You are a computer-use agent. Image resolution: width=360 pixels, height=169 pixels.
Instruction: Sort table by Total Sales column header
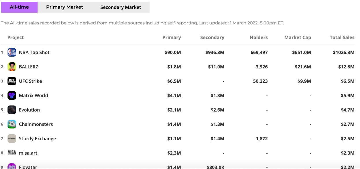342,37
